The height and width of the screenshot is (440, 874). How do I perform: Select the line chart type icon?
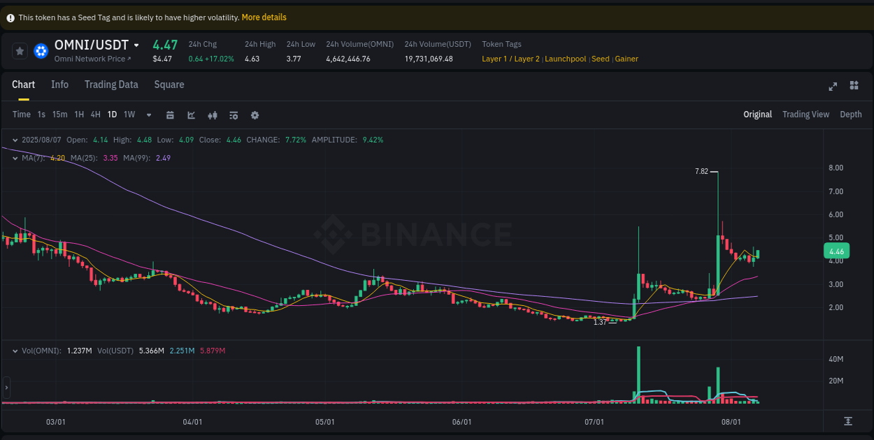coord(191,114)
